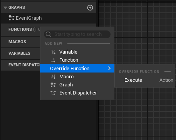Click the Macro M+ icon
Screen dimensions: 176x140
point(53,77)
